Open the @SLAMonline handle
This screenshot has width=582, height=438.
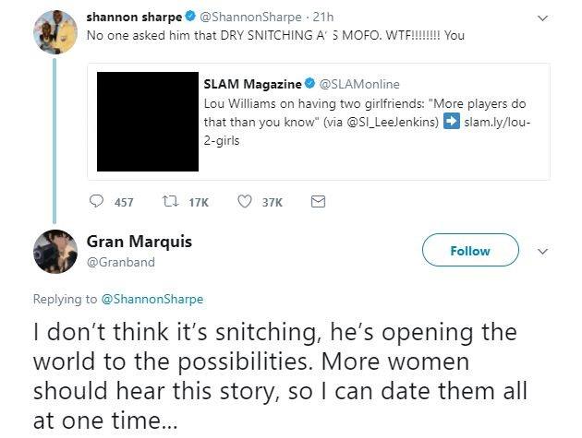pos(359,84)
